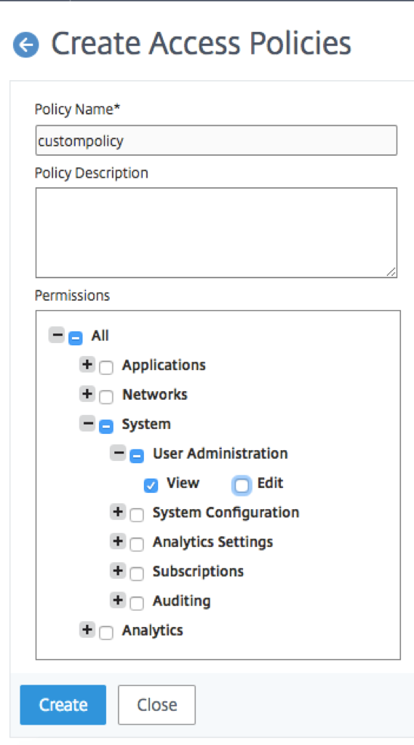The height and width of the screenshot is (745, 414).
Task: Check the System Configuration checkbox
Action: pos(137,515)
